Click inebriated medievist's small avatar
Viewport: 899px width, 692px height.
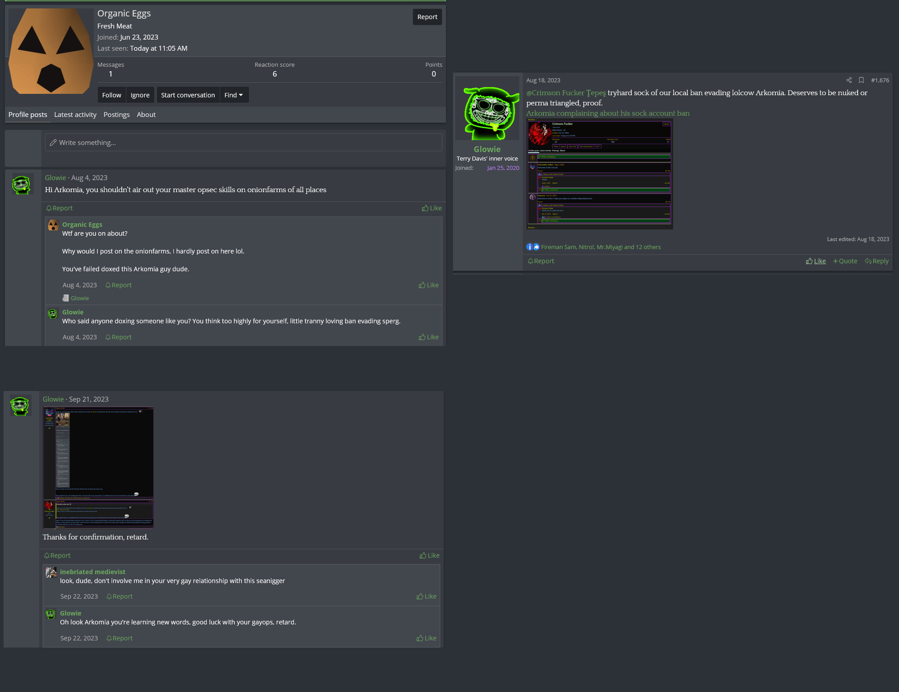pyautogui.click(x=51, y=572)
